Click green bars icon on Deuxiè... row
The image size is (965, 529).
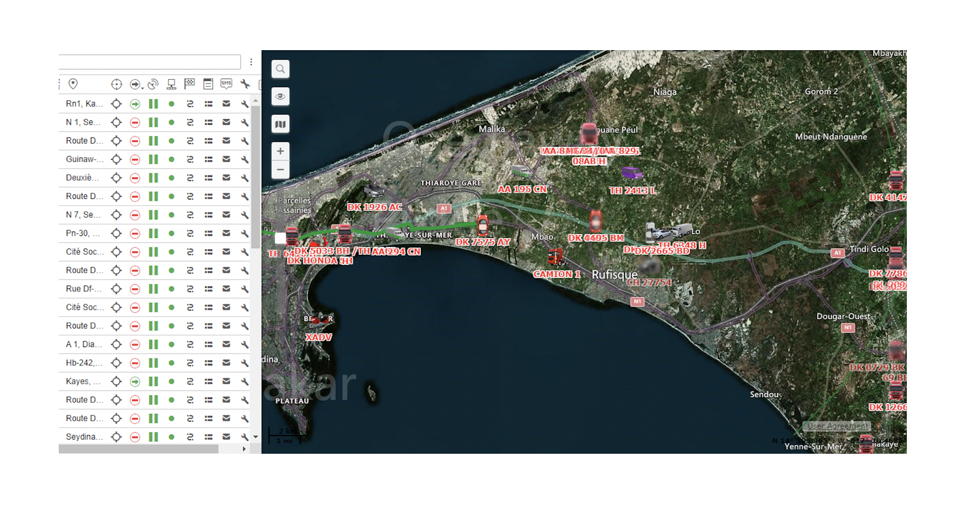[153, 178]
